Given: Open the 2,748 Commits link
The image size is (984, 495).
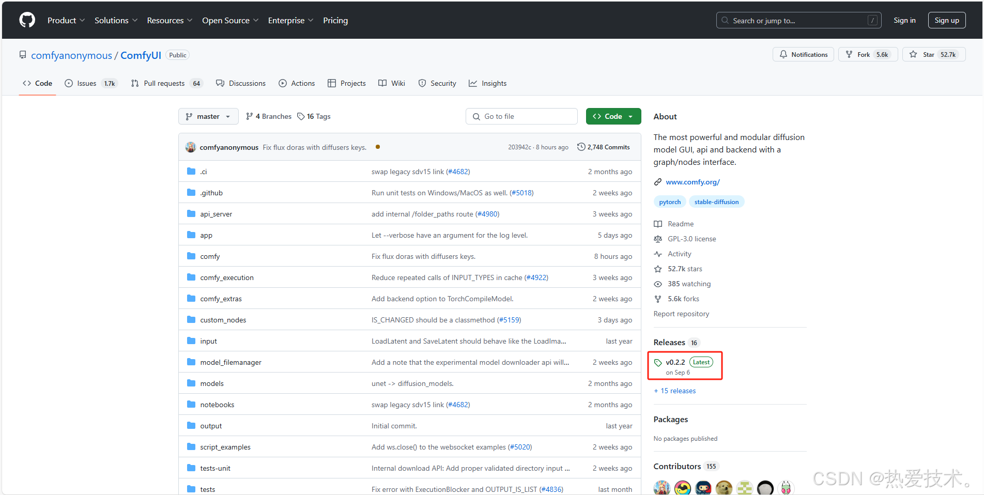Looking at the screenshot, I should pos(604,147).
